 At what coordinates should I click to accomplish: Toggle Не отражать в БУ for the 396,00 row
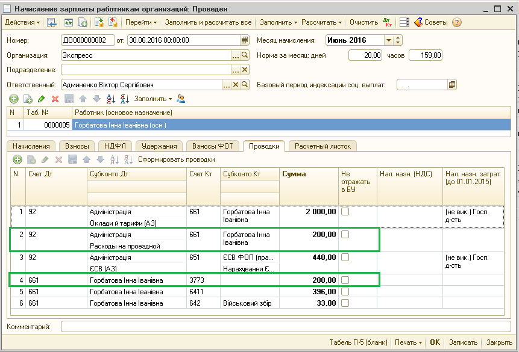pyautogui.click(x=345, y=292)
